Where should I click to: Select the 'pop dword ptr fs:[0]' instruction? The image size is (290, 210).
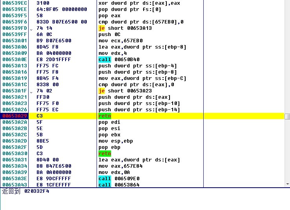point(129,9)
